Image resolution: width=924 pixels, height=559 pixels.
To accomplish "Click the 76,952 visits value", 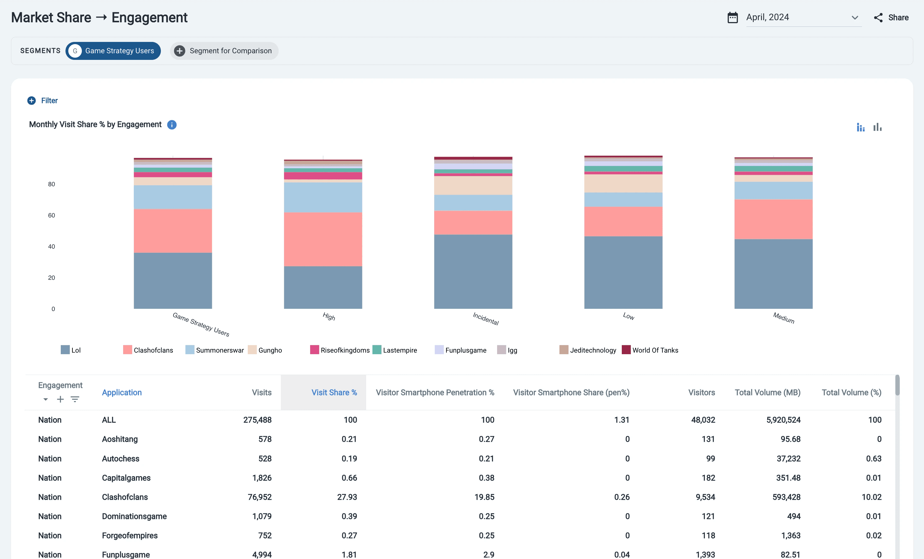I will click(259, 497).
